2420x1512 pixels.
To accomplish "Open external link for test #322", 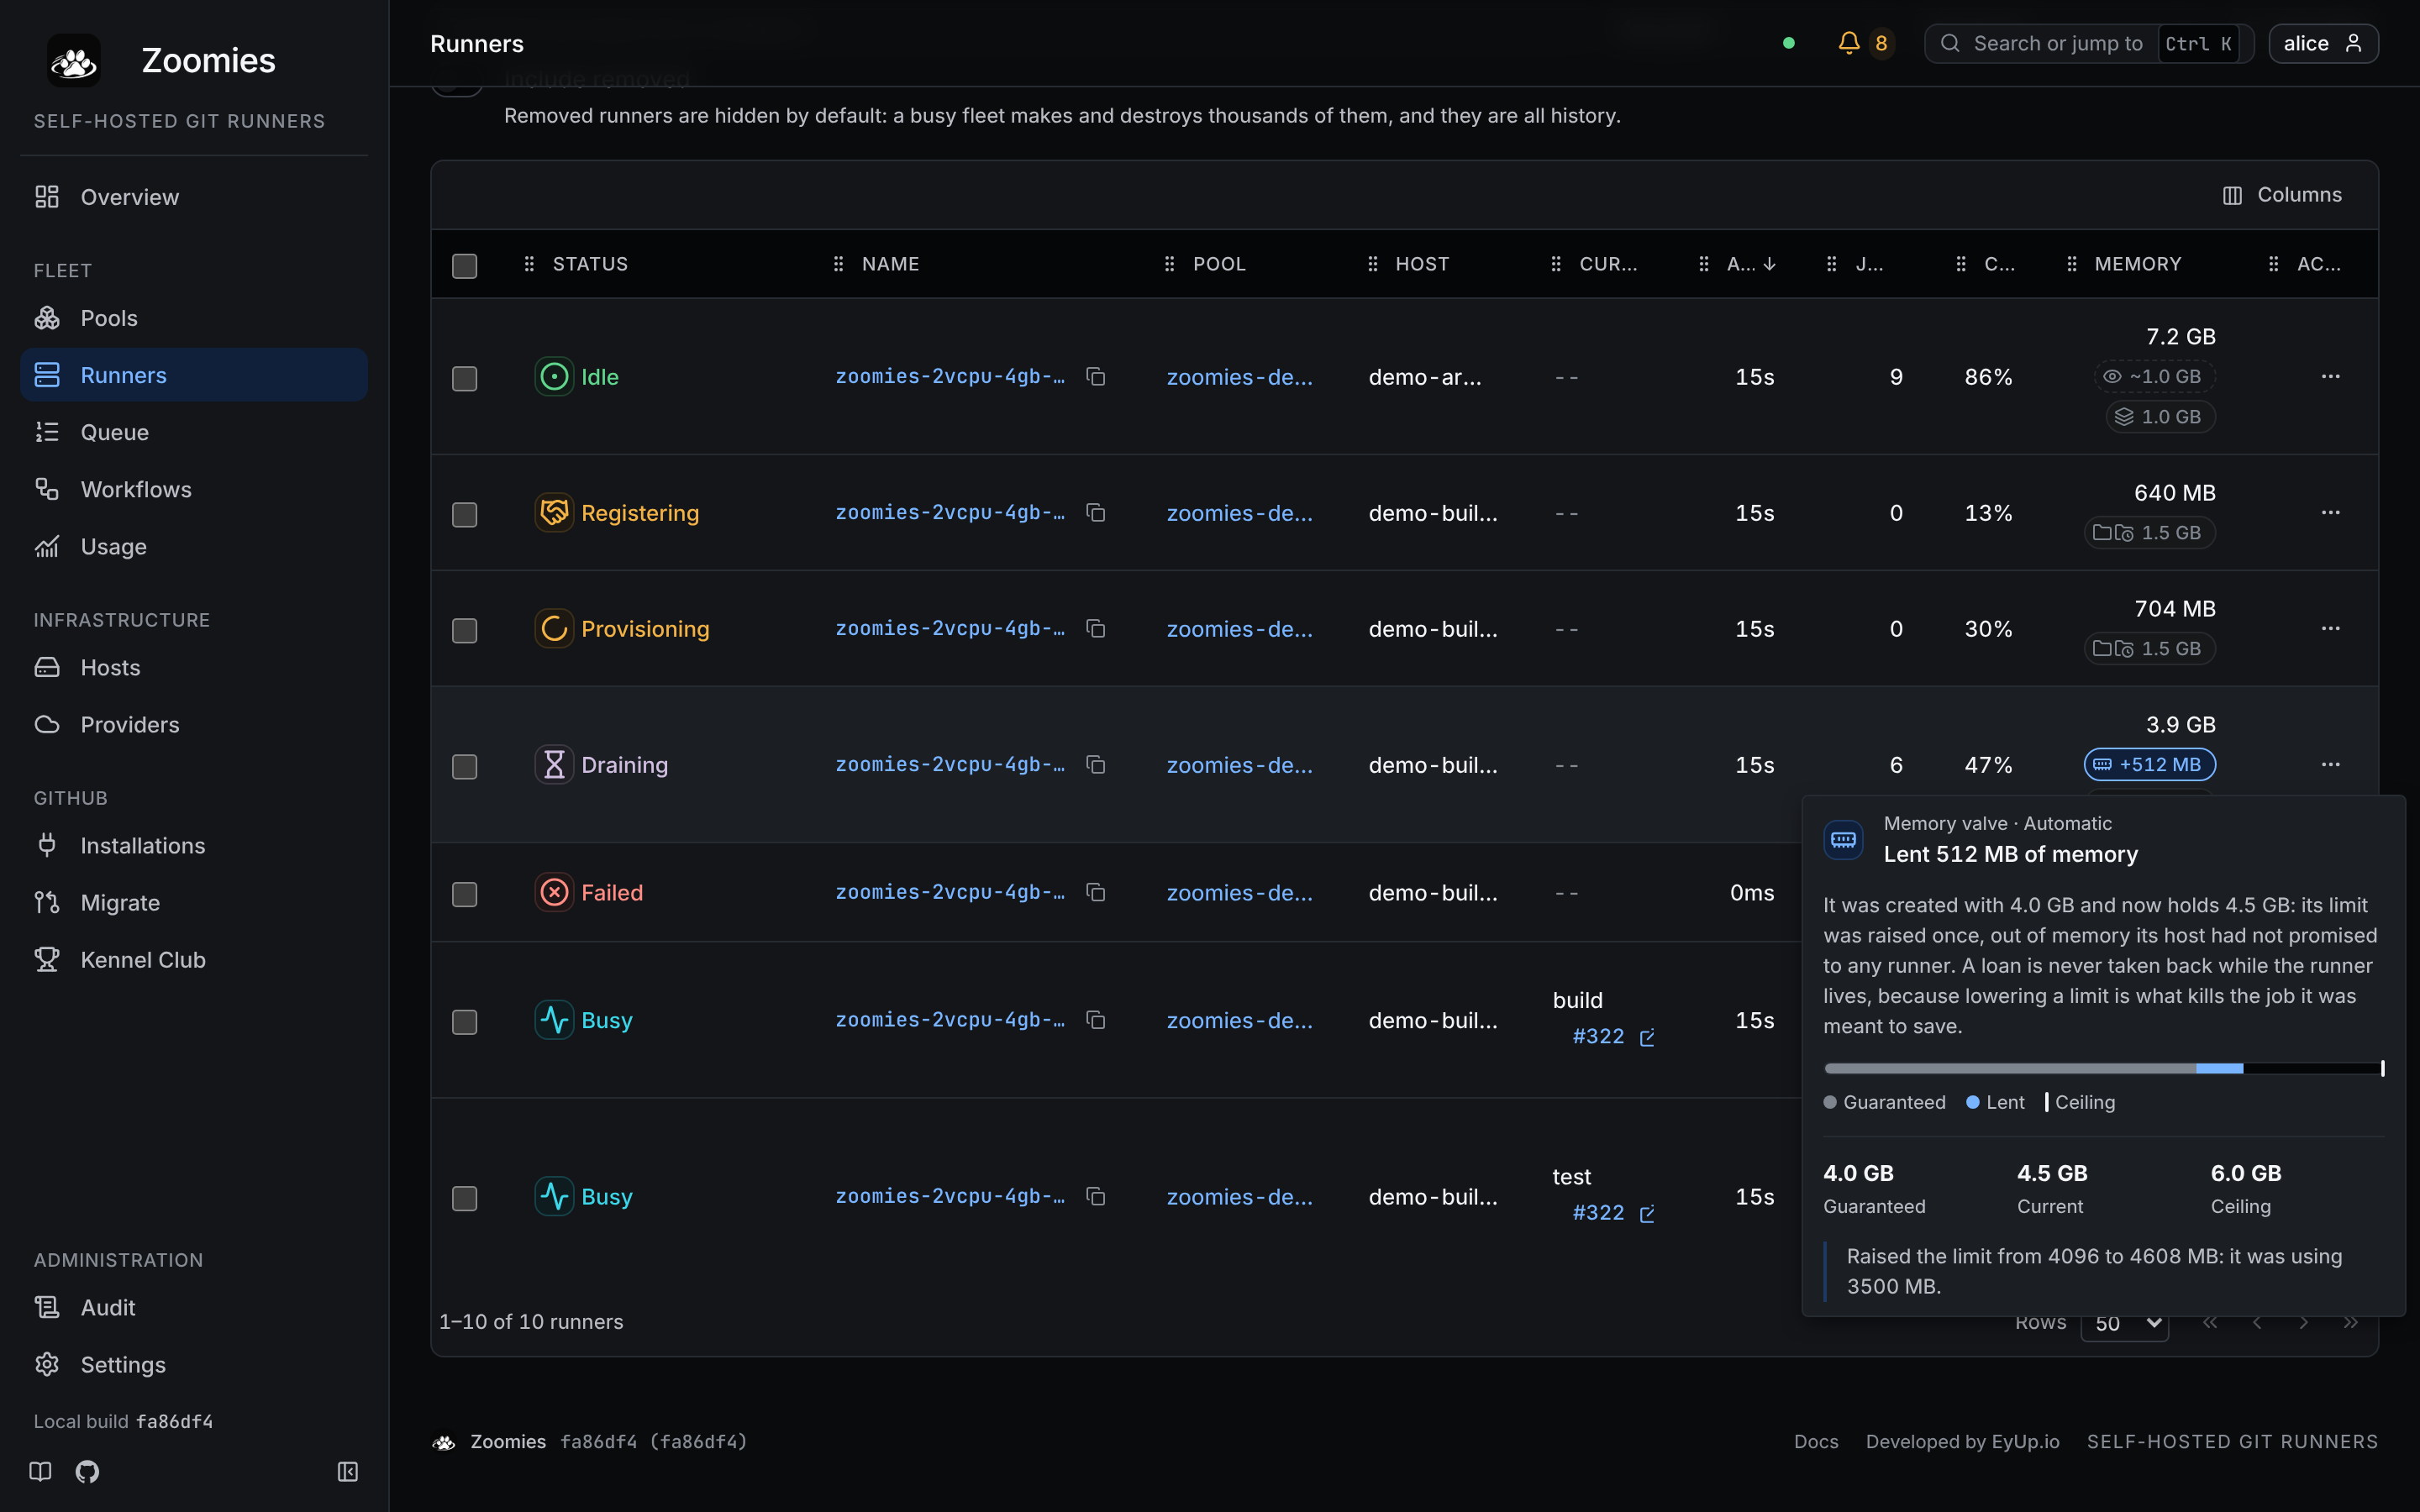I will coord(1647,1214).
